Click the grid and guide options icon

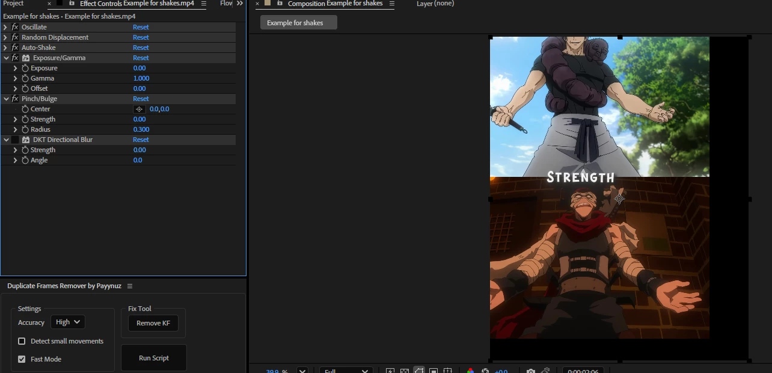coord(447,371)
